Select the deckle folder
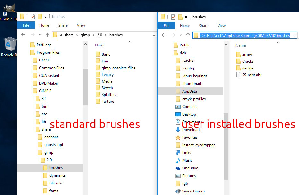Screen dimensions: 299x195 coord(245,68)
